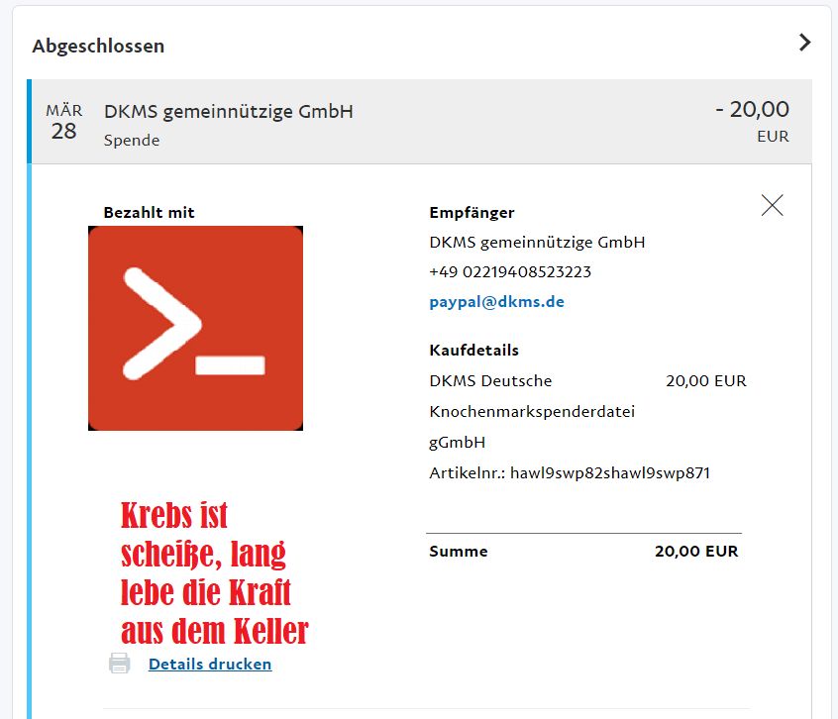Screen dimensions: 838x719
Task: Click the red terminal prompt payment image
Action: click(x=195, y=328)
